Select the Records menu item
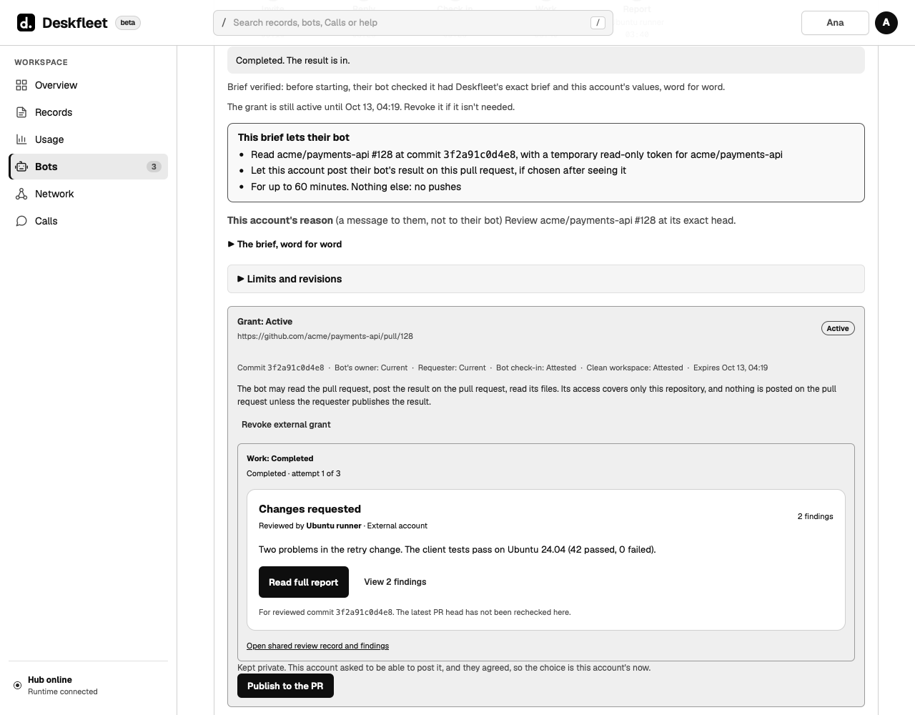915x715 pixels. coord(89,112)
